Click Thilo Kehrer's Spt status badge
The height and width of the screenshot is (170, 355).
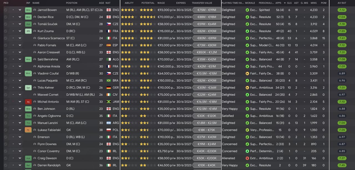point(28,88)
